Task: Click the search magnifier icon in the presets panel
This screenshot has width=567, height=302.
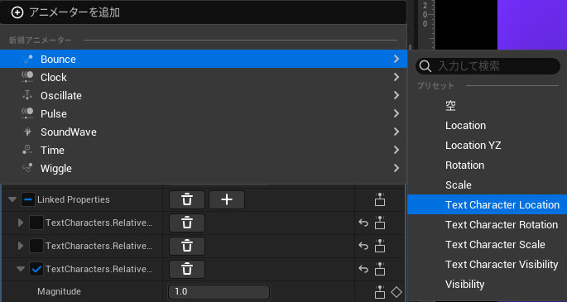Action: pos(425,66)
